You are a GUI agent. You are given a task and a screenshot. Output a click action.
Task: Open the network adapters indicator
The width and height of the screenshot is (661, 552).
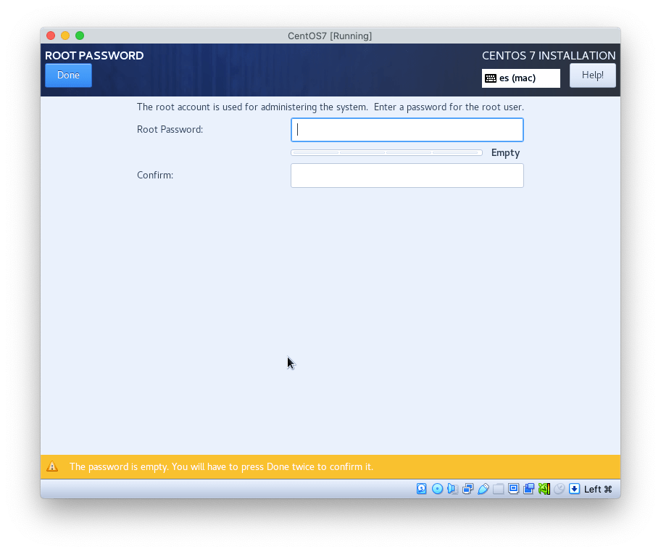tap(467, 489)
